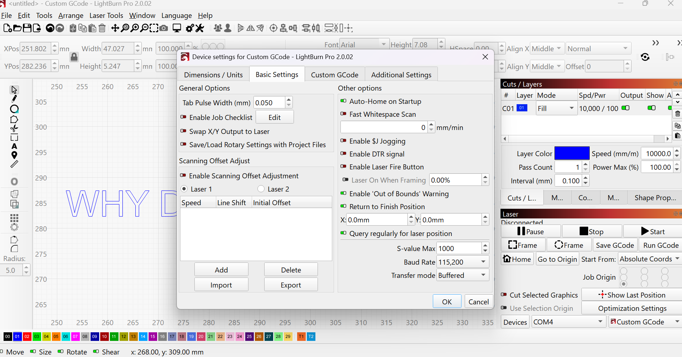
Task: Switch to Custom GCode tab
Action: point(335,74)
